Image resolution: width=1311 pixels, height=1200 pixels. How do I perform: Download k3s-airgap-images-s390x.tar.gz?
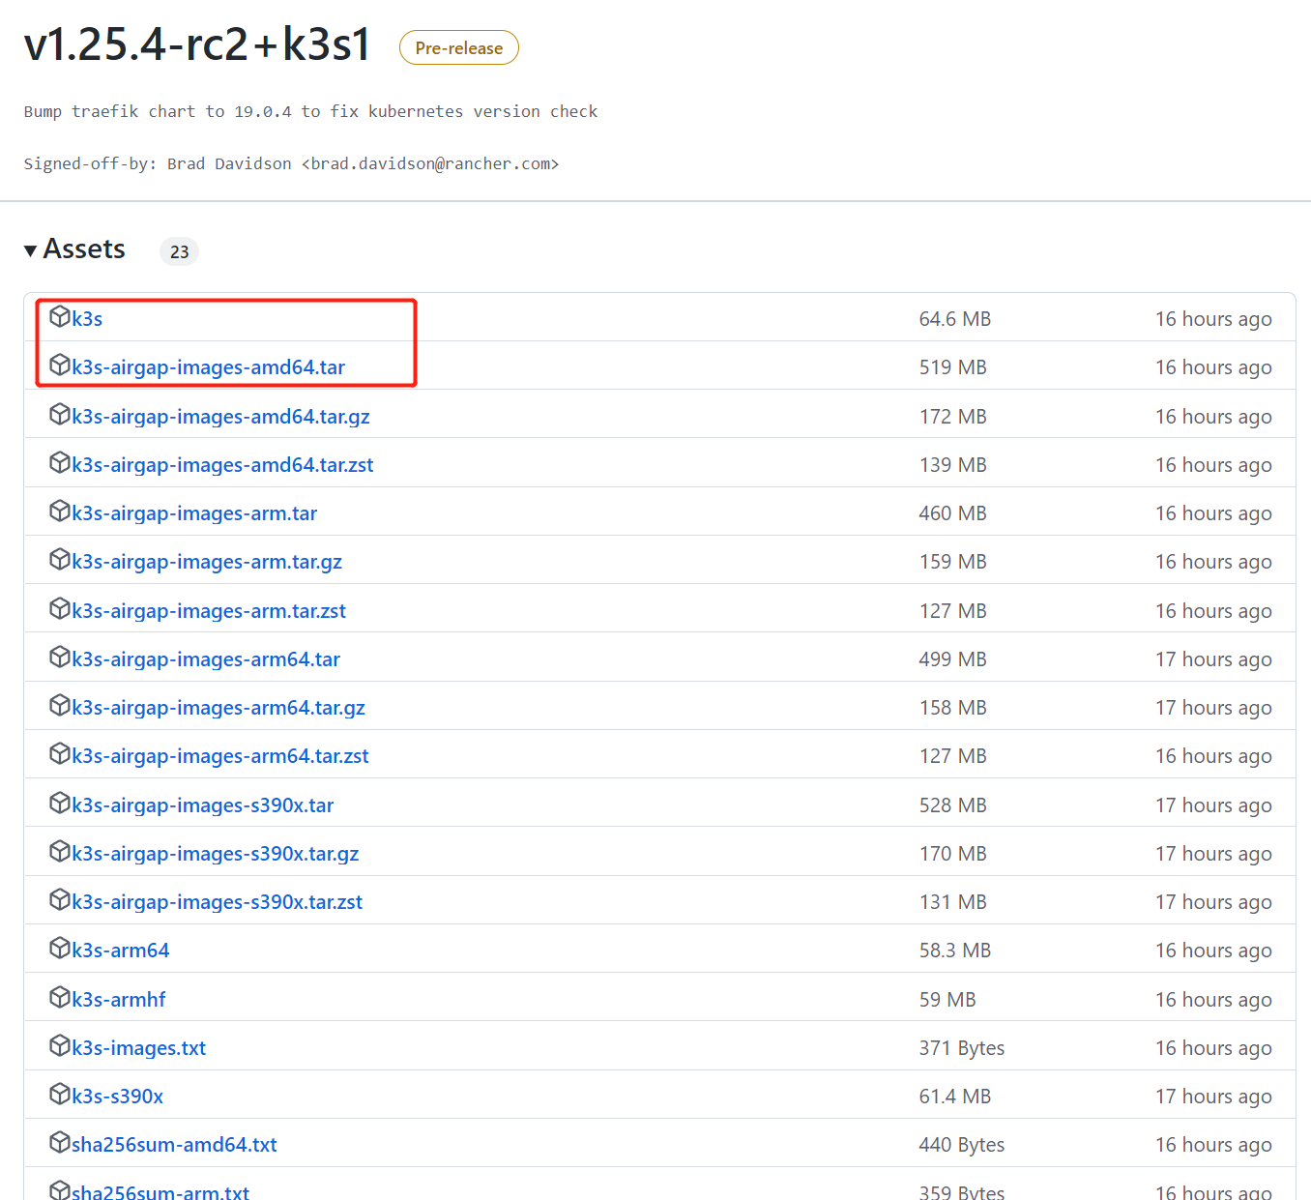[x=216, y=854]
